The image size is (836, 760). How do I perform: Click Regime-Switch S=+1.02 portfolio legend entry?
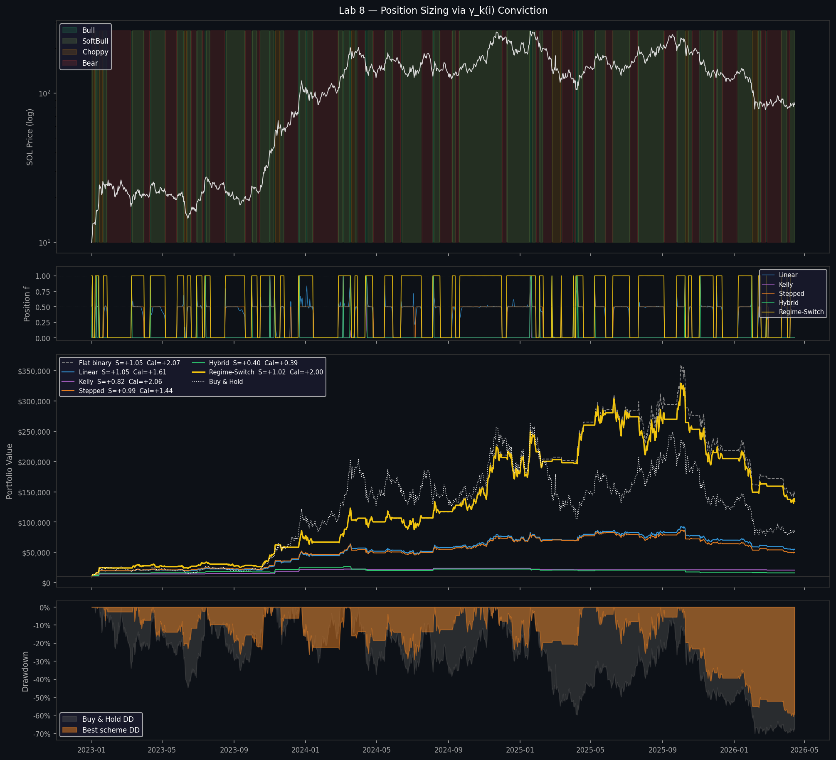pos(257,372)
